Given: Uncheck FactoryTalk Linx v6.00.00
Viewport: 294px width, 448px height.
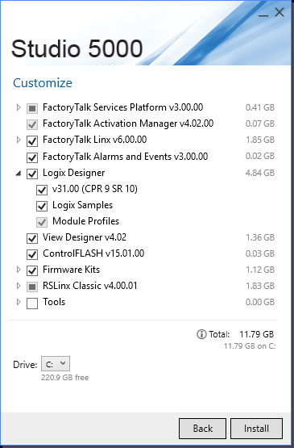Looking at the screenshot, I should point(32,140).
